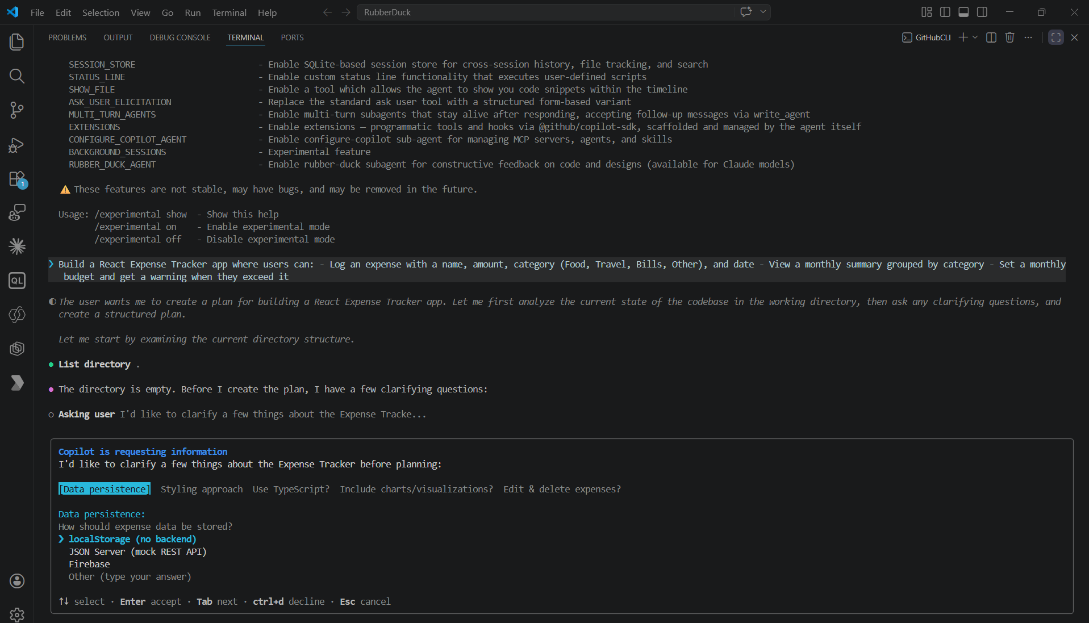Open Manage settings gear icon
The width and height of the screenshot is (1089, 623).
coord(17,614)
